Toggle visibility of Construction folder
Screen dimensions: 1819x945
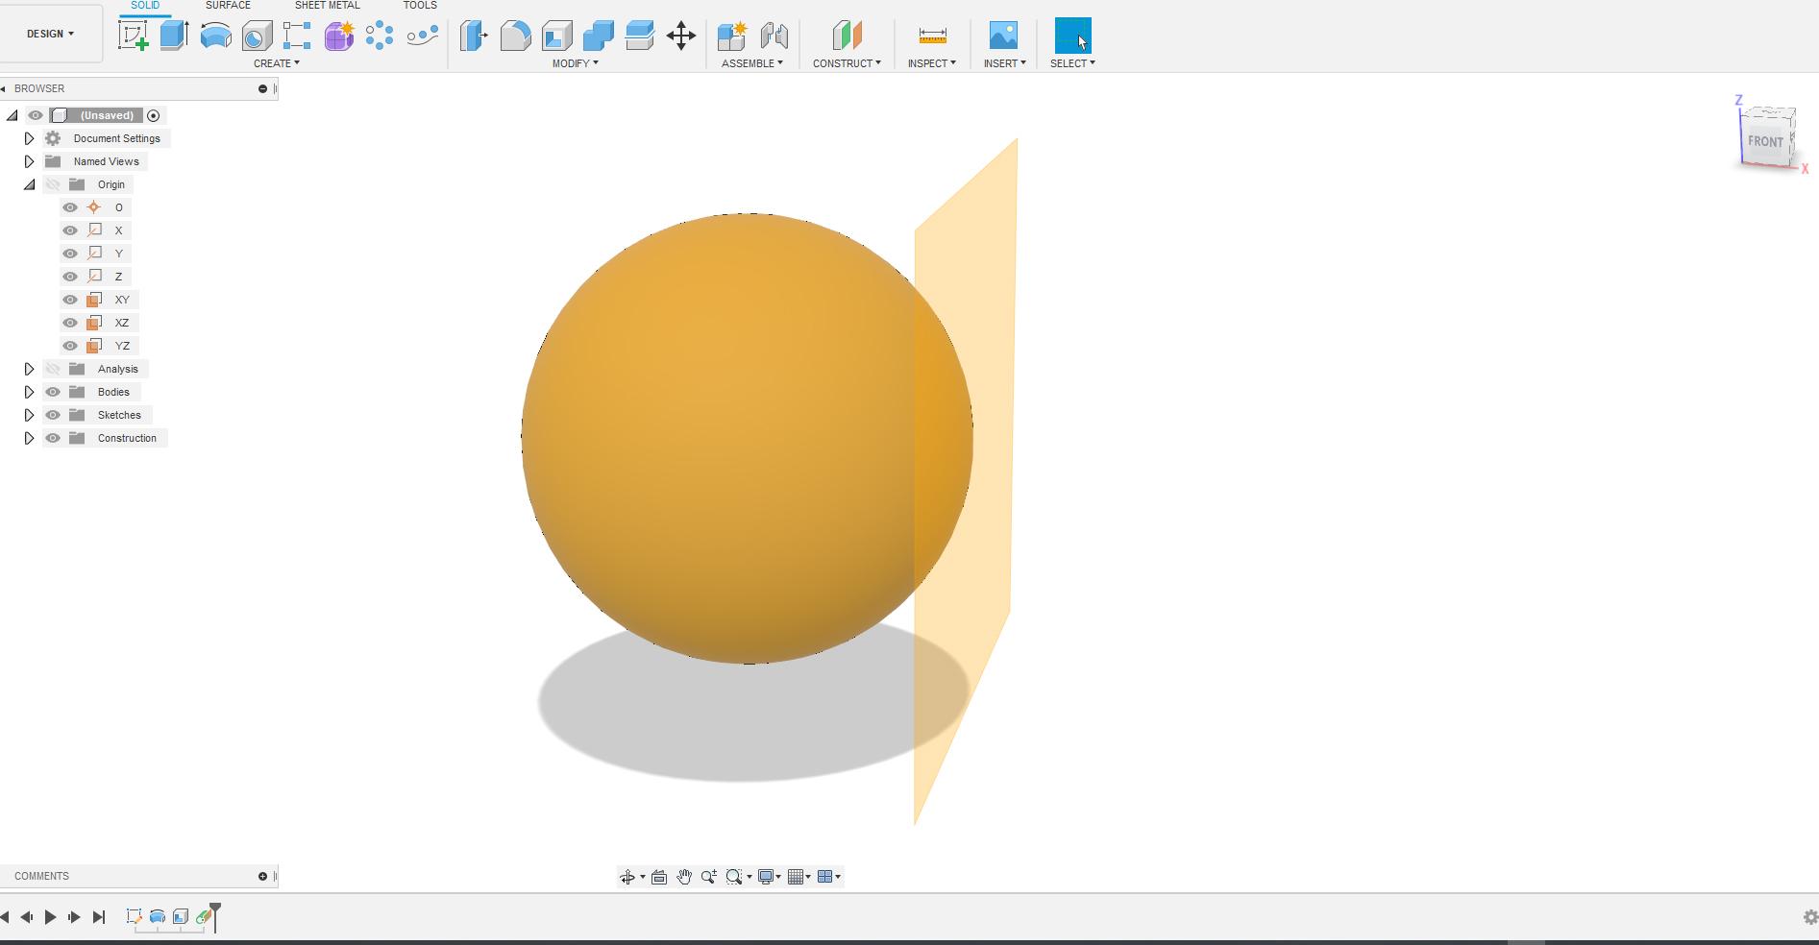[x=53, y=438]
